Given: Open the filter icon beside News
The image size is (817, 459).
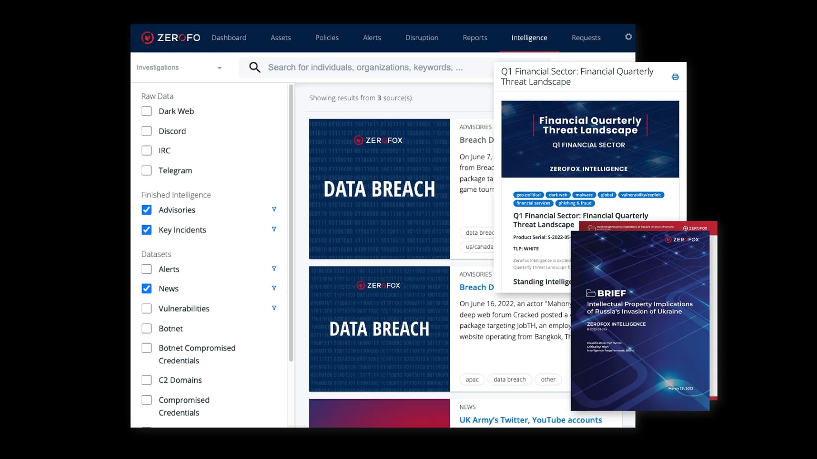Looking at the screenshot, I should pyautogui.click(x=274, y=289).
